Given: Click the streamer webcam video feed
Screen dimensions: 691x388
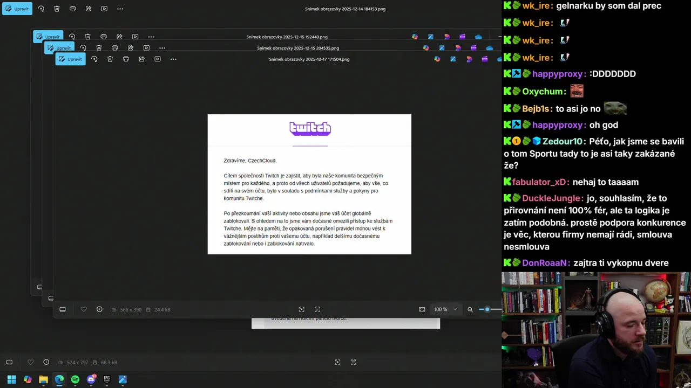Looking at the screenshot, I should click(596, 330).
